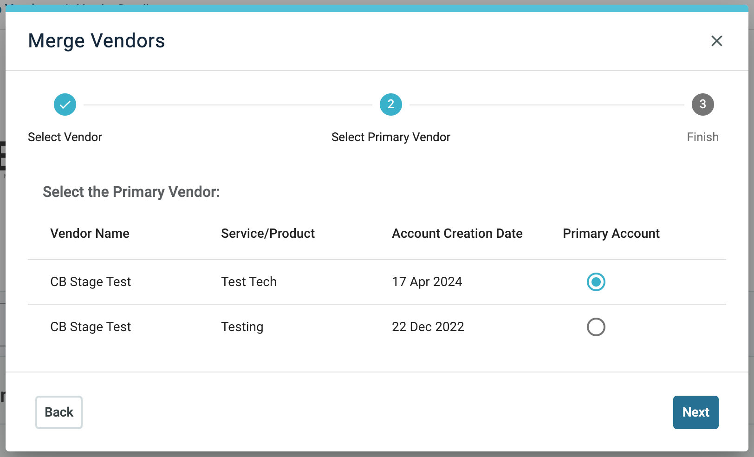
Task: Click the Service/Product column header
Action: click(268, 233)
